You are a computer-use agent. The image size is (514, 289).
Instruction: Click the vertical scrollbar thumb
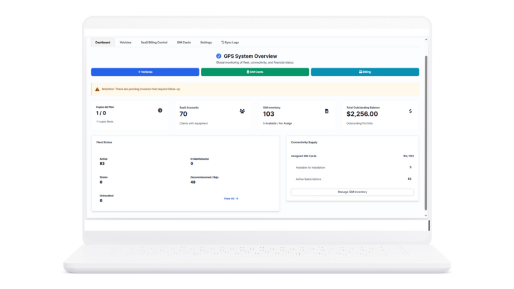426,133
